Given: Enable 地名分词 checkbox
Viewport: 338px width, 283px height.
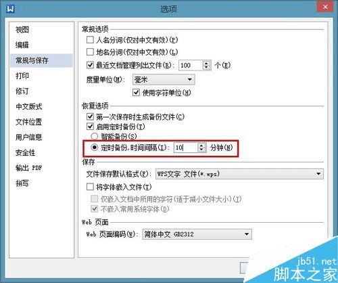Looking at the screenshot, I should tap(90, 52).
